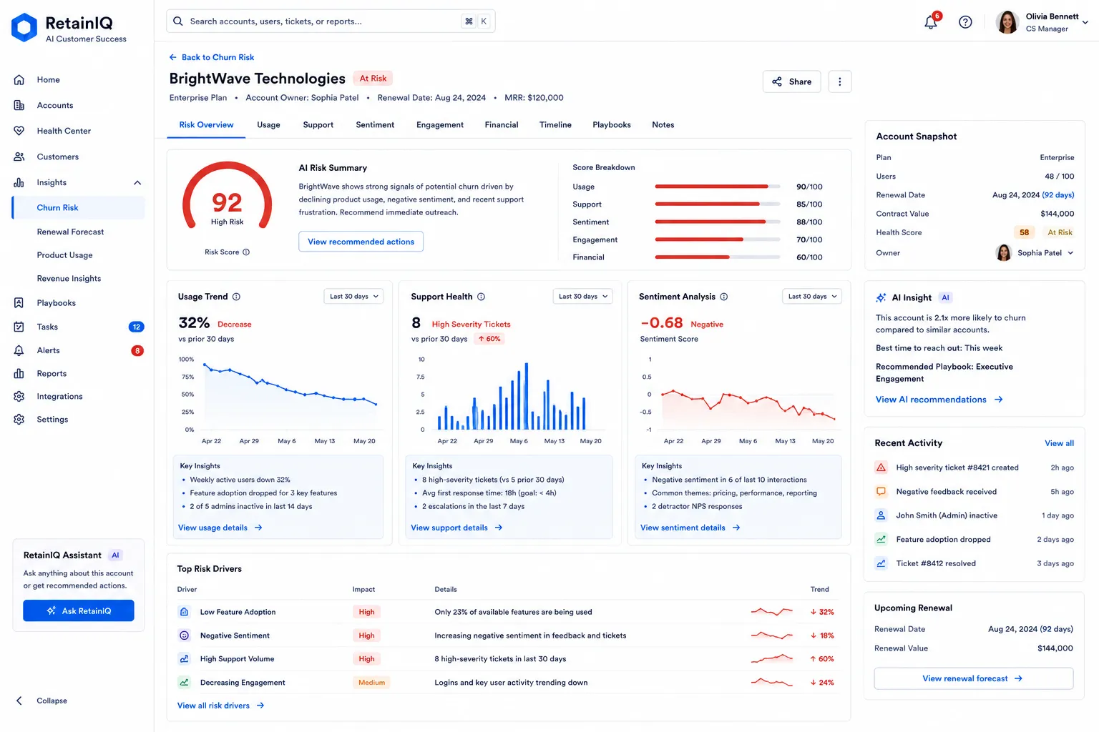
Task: Switch to the Timeline tab
Action: coord(555,125)
